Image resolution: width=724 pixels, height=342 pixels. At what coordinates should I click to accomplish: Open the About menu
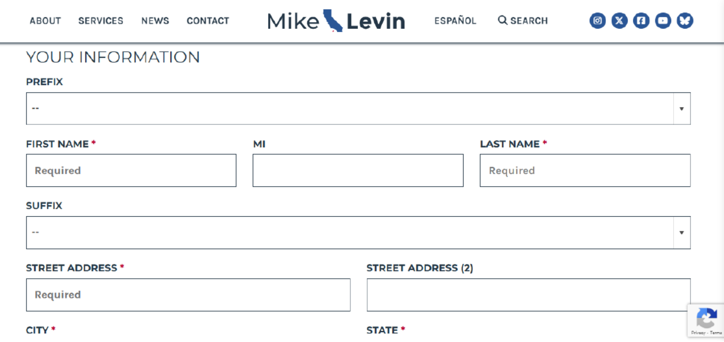click(45, 21)
